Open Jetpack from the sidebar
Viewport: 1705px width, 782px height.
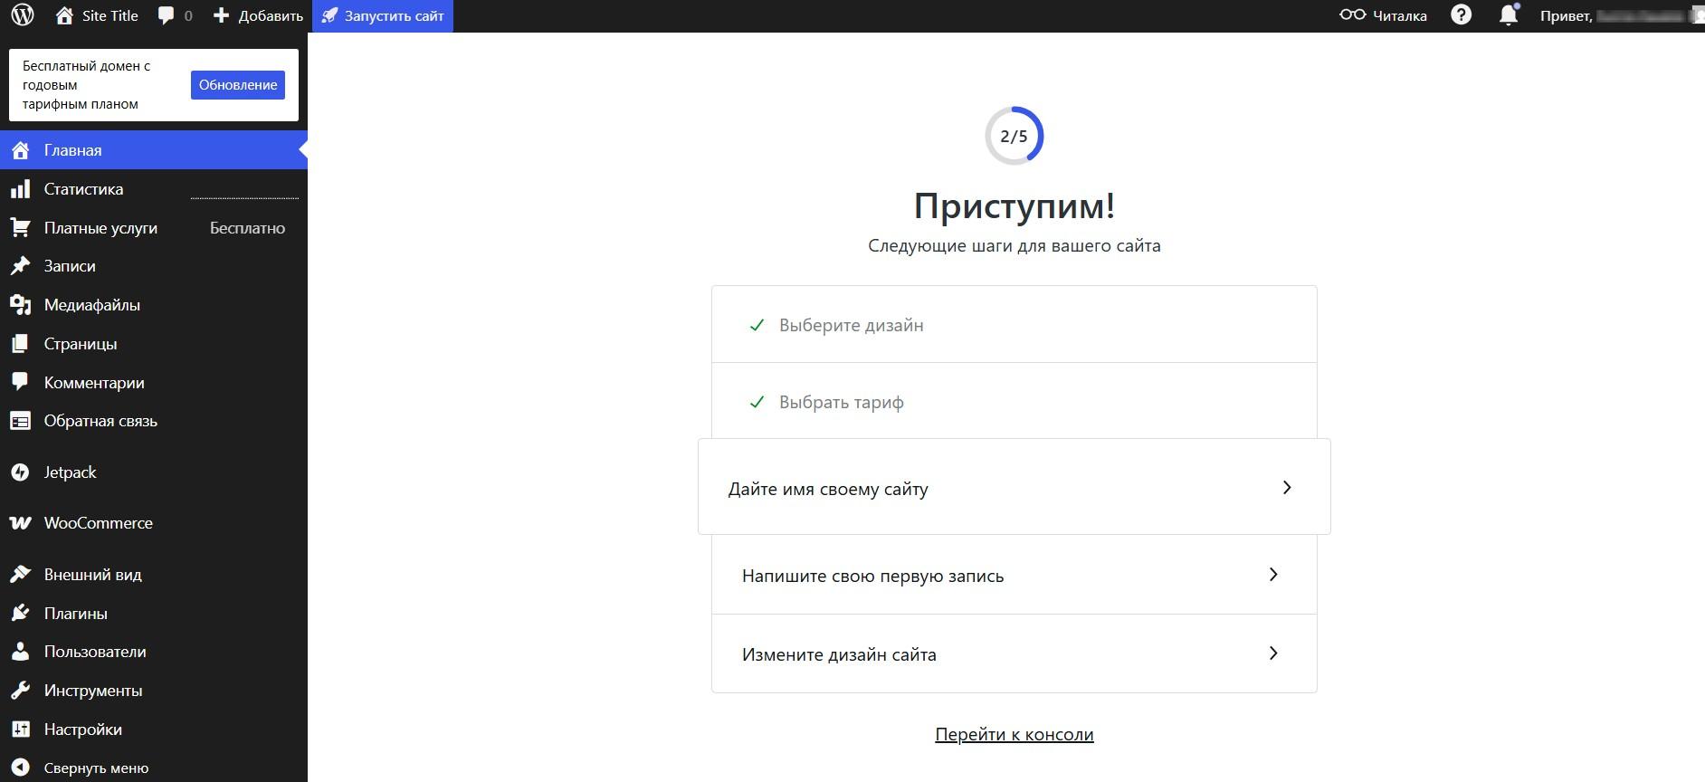pyautogui.click(x=70, y=472)
